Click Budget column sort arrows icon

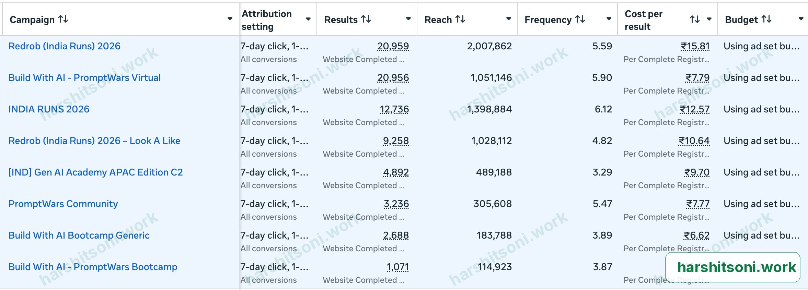(767, 19)
